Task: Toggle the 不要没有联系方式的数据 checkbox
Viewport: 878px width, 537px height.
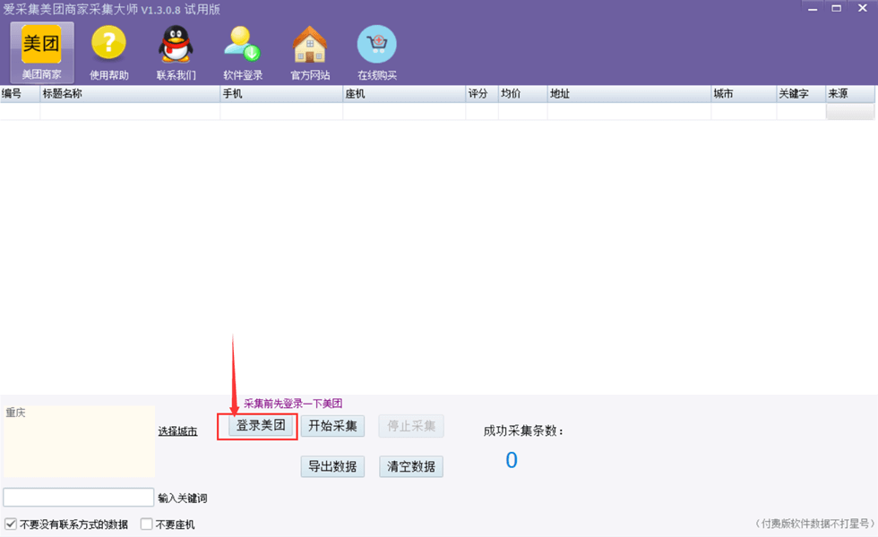Action: [x=11, y=524]
